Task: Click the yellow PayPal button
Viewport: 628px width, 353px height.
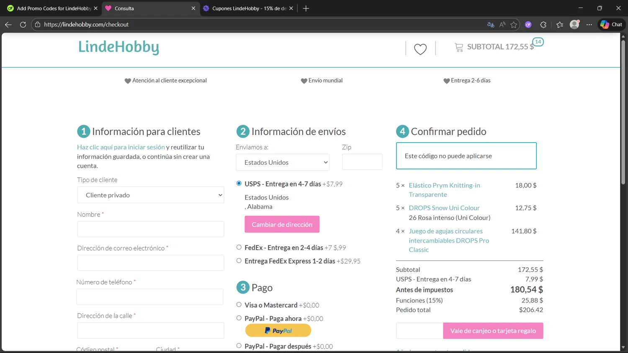Action: tap(278, 330)
